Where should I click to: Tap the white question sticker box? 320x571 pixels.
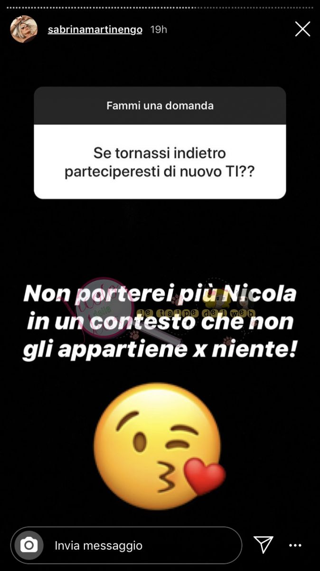(160, 143)
